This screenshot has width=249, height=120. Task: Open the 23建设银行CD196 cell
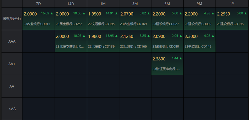pyautogui.click(x=232, y=19)
